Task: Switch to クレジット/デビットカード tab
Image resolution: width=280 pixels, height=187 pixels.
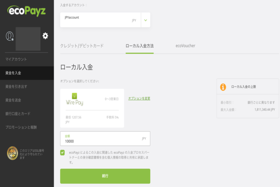Action: (82, 46)
